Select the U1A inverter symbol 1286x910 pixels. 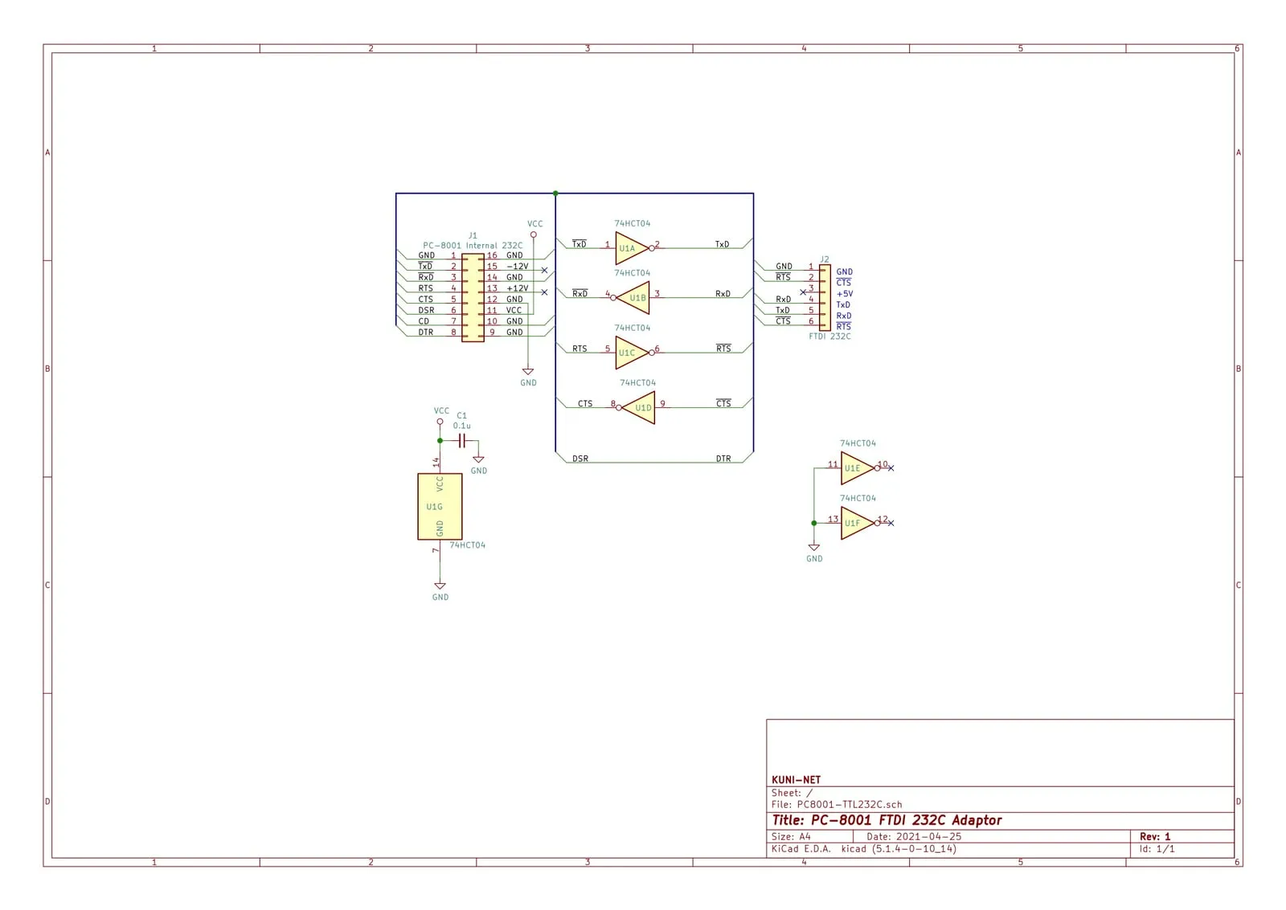click(x=633, y=248)
